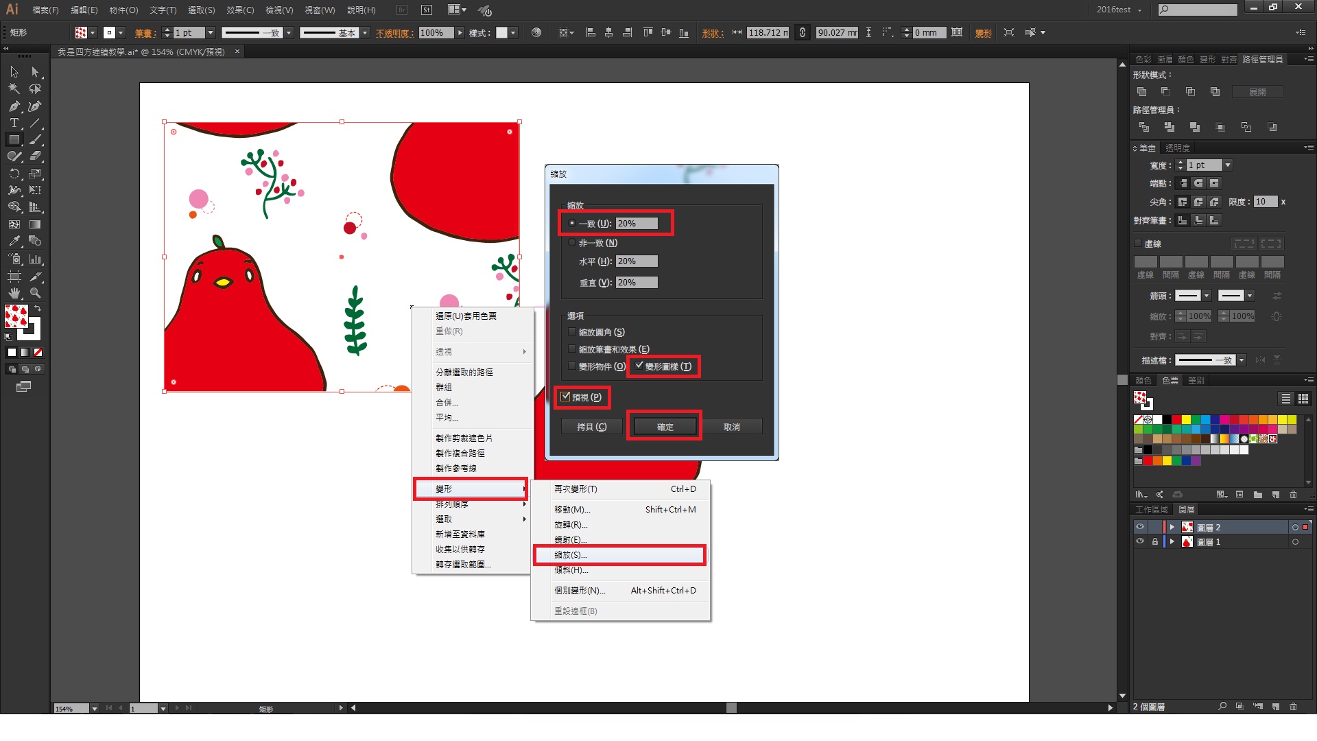The width and height of the screenshot is (1317, 741).
Task: Enable the Non-uniform (非一致) radio button
Action: pos(572,243)
